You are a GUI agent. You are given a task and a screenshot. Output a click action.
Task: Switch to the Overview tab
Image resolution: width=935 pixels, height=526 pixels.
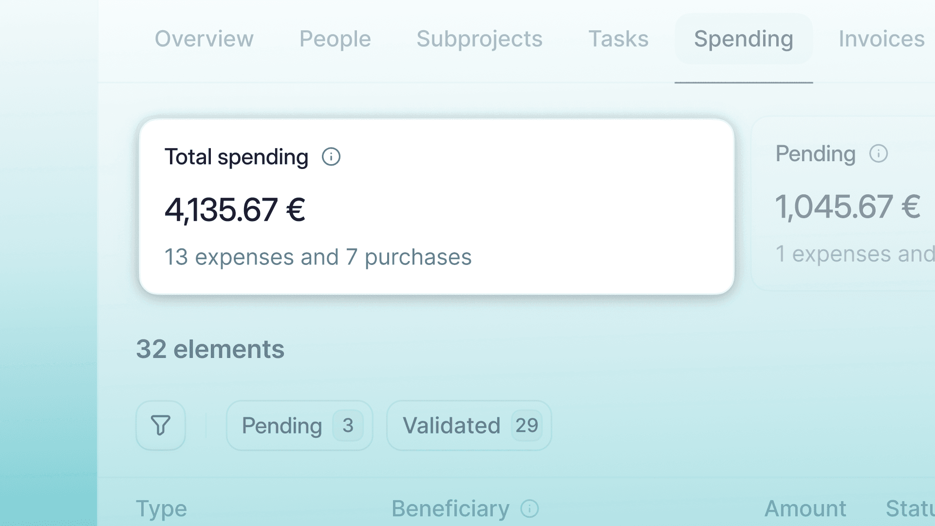click(204, 39)
